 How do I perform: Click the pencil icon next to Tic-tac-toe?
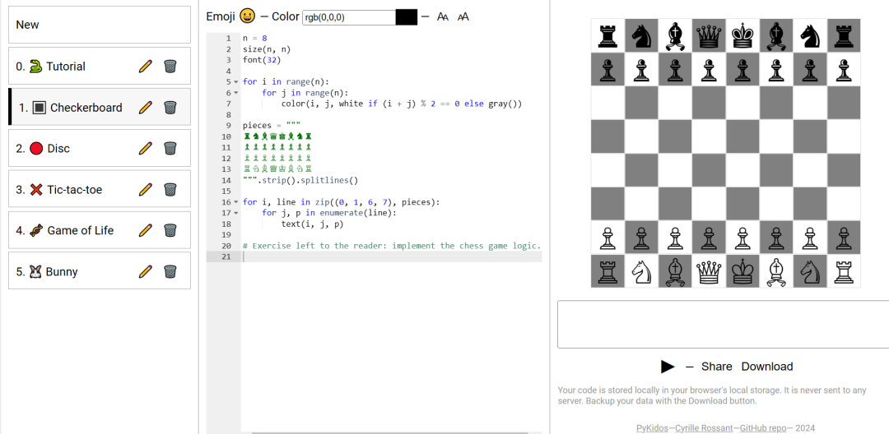tap(145, 190)
